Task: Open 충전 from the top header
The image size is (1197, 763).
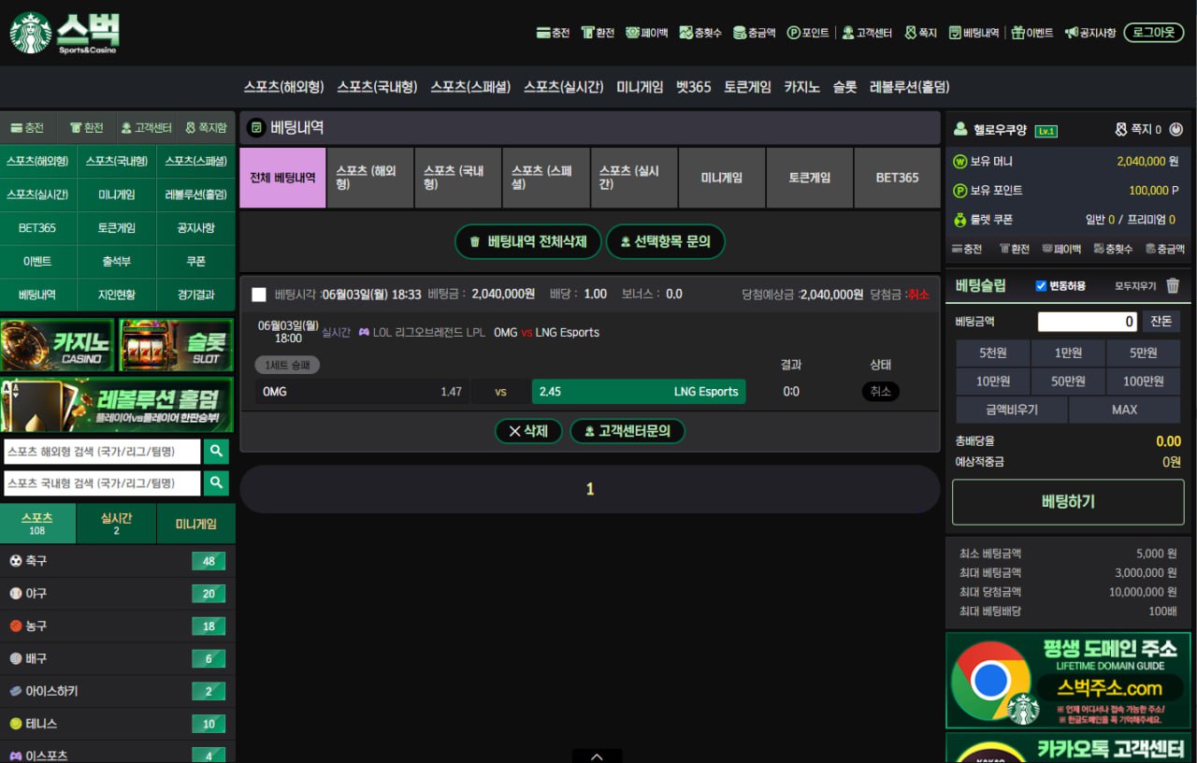Action: (x=553, y=33)
